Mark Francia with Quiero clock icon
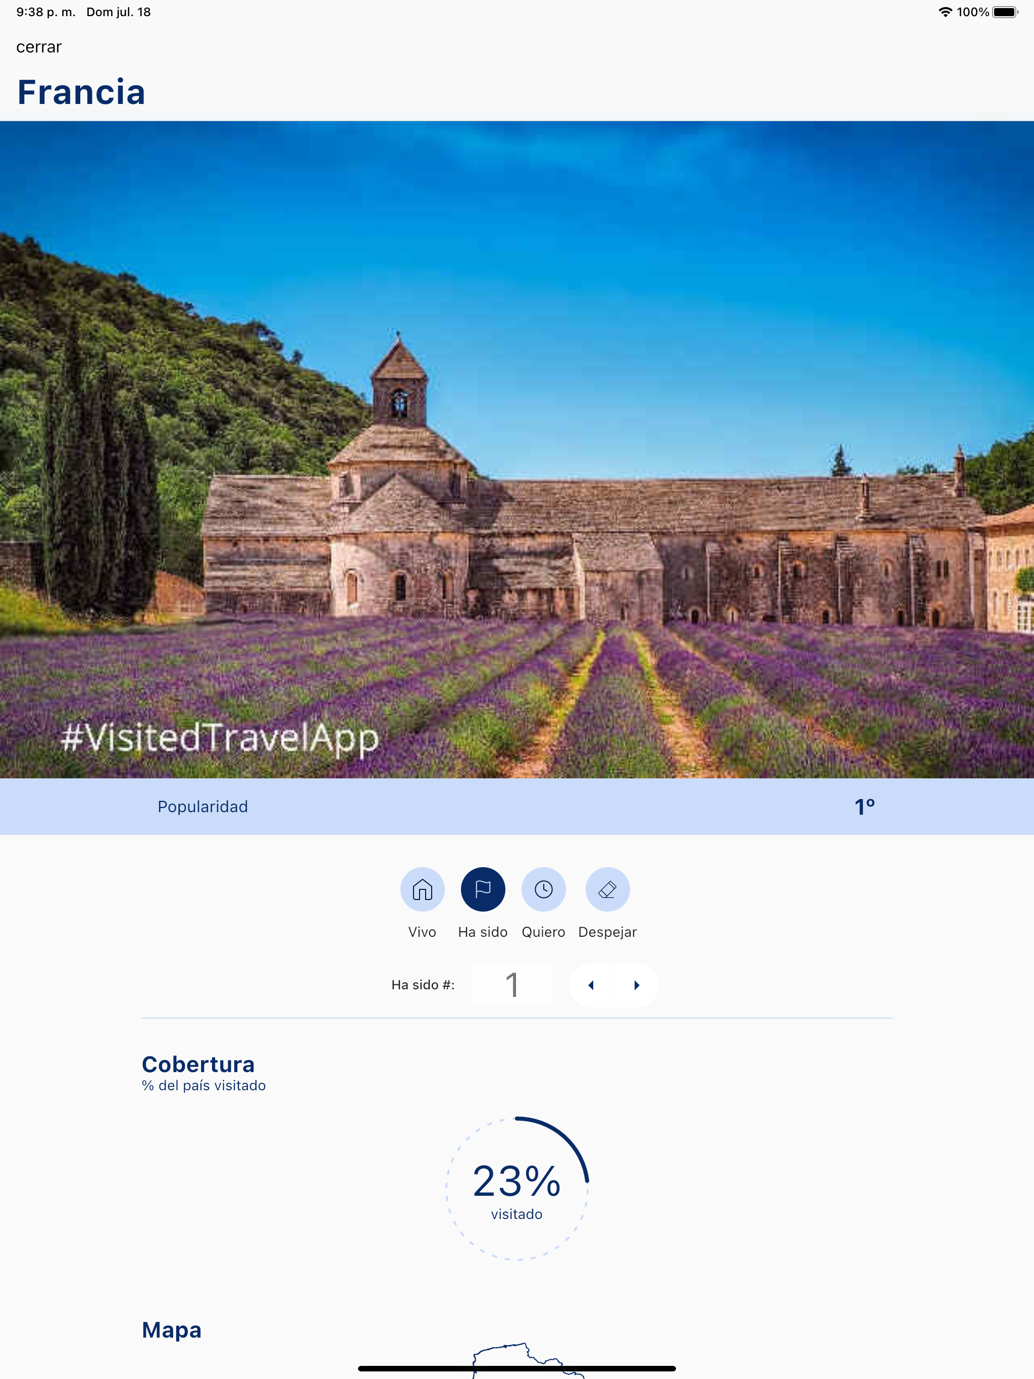This screenshot has height=1379, width=1034. [x=543, y=889]
